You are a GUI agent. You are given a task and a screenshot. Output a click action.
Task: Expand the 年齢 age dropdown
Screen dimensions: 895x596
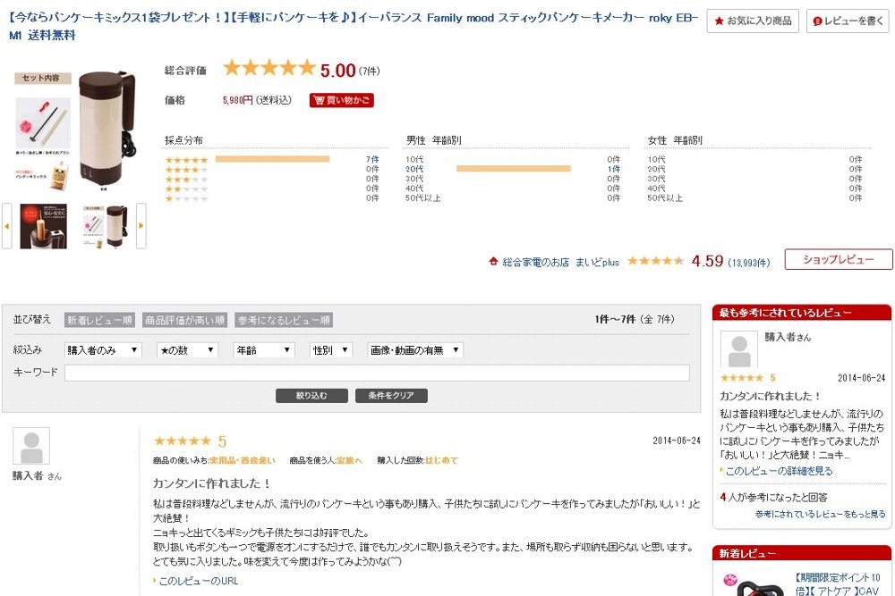[x=263, y=350]
